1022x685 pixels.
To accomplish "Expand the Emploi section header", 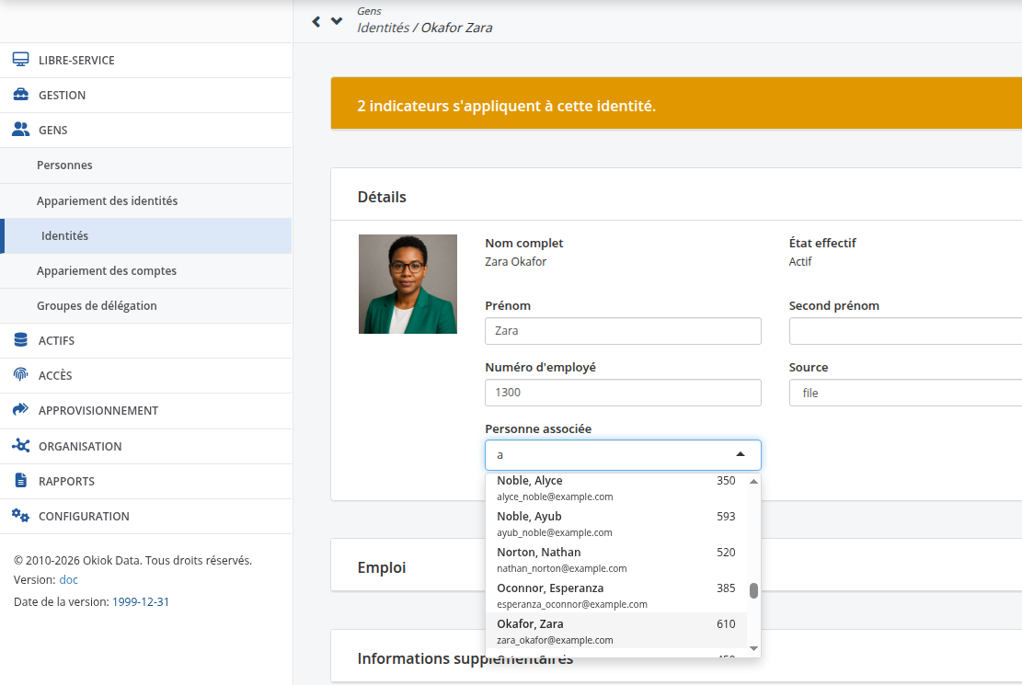I will [x=676, y=565].
